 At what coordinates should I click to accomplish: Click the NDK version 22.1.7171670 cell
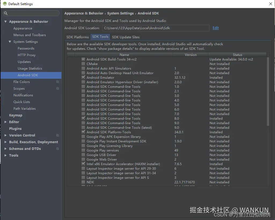(x=185, y=182)
